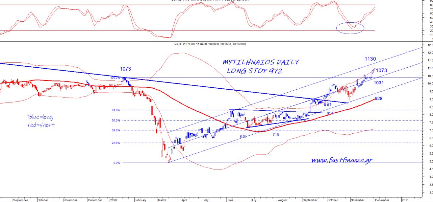
Task: Click the LONG STOP 972 annotation
Action: click(x=255, y=71)
